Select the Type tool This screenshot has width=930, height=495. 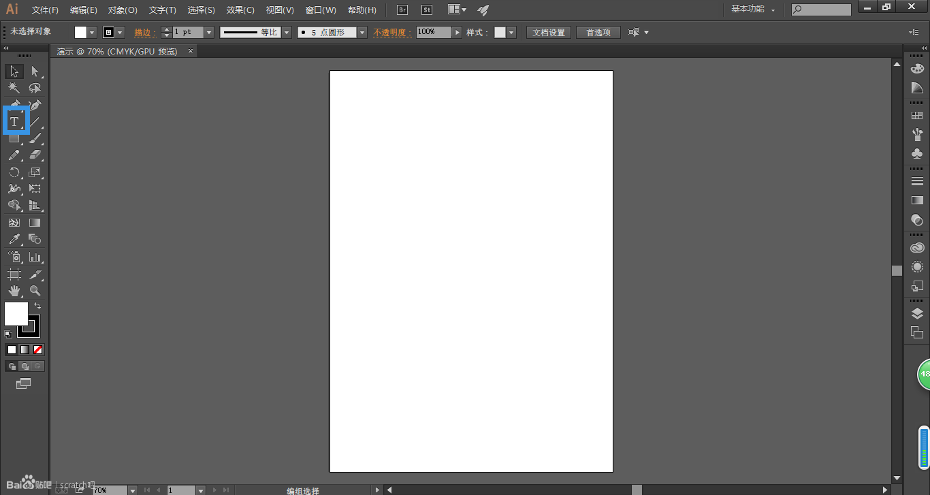14,122
